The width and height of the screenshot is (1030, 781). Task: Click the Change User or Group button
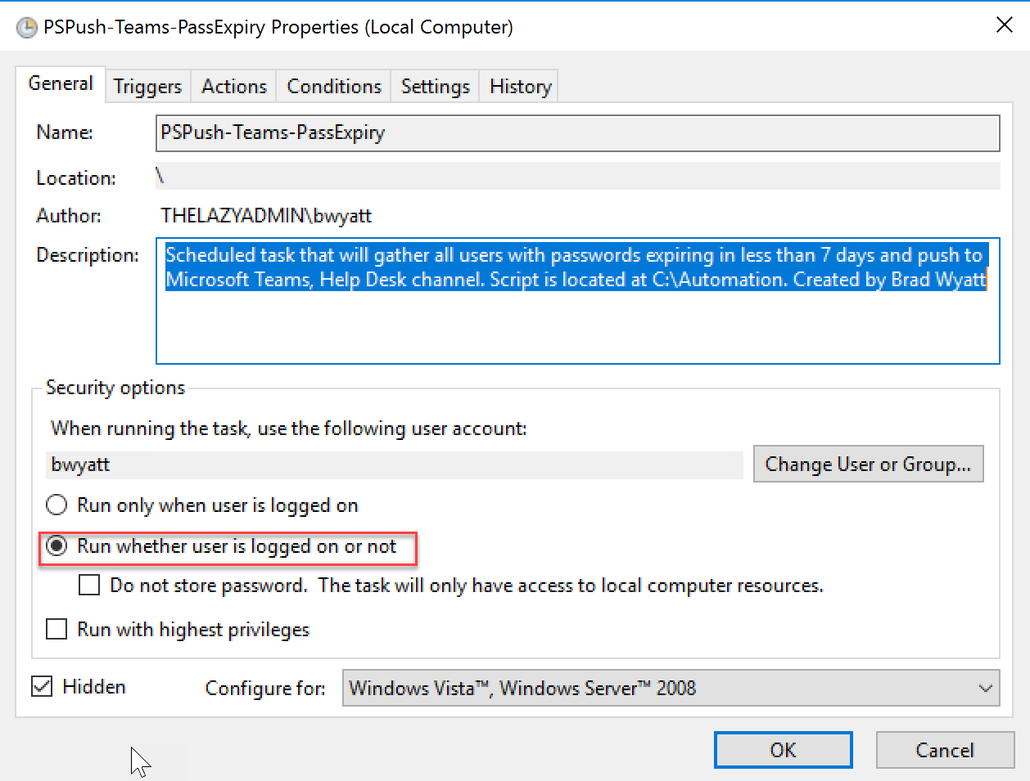[868, 464]
